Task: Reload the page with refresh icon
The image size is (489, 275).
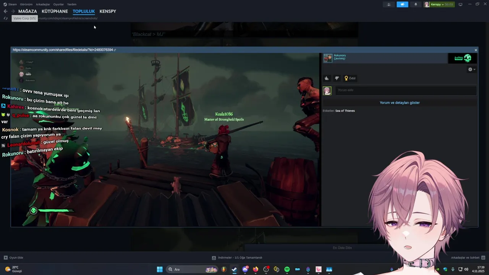Action: (6, 18)
